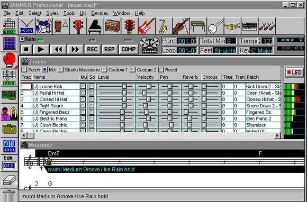307x202 pixels.
Task: Click the REC button
Action: click(93, 49)
